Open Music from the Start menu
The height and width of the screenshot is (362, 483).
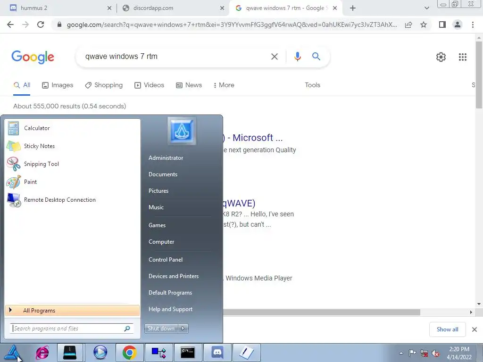coord(156,207)
